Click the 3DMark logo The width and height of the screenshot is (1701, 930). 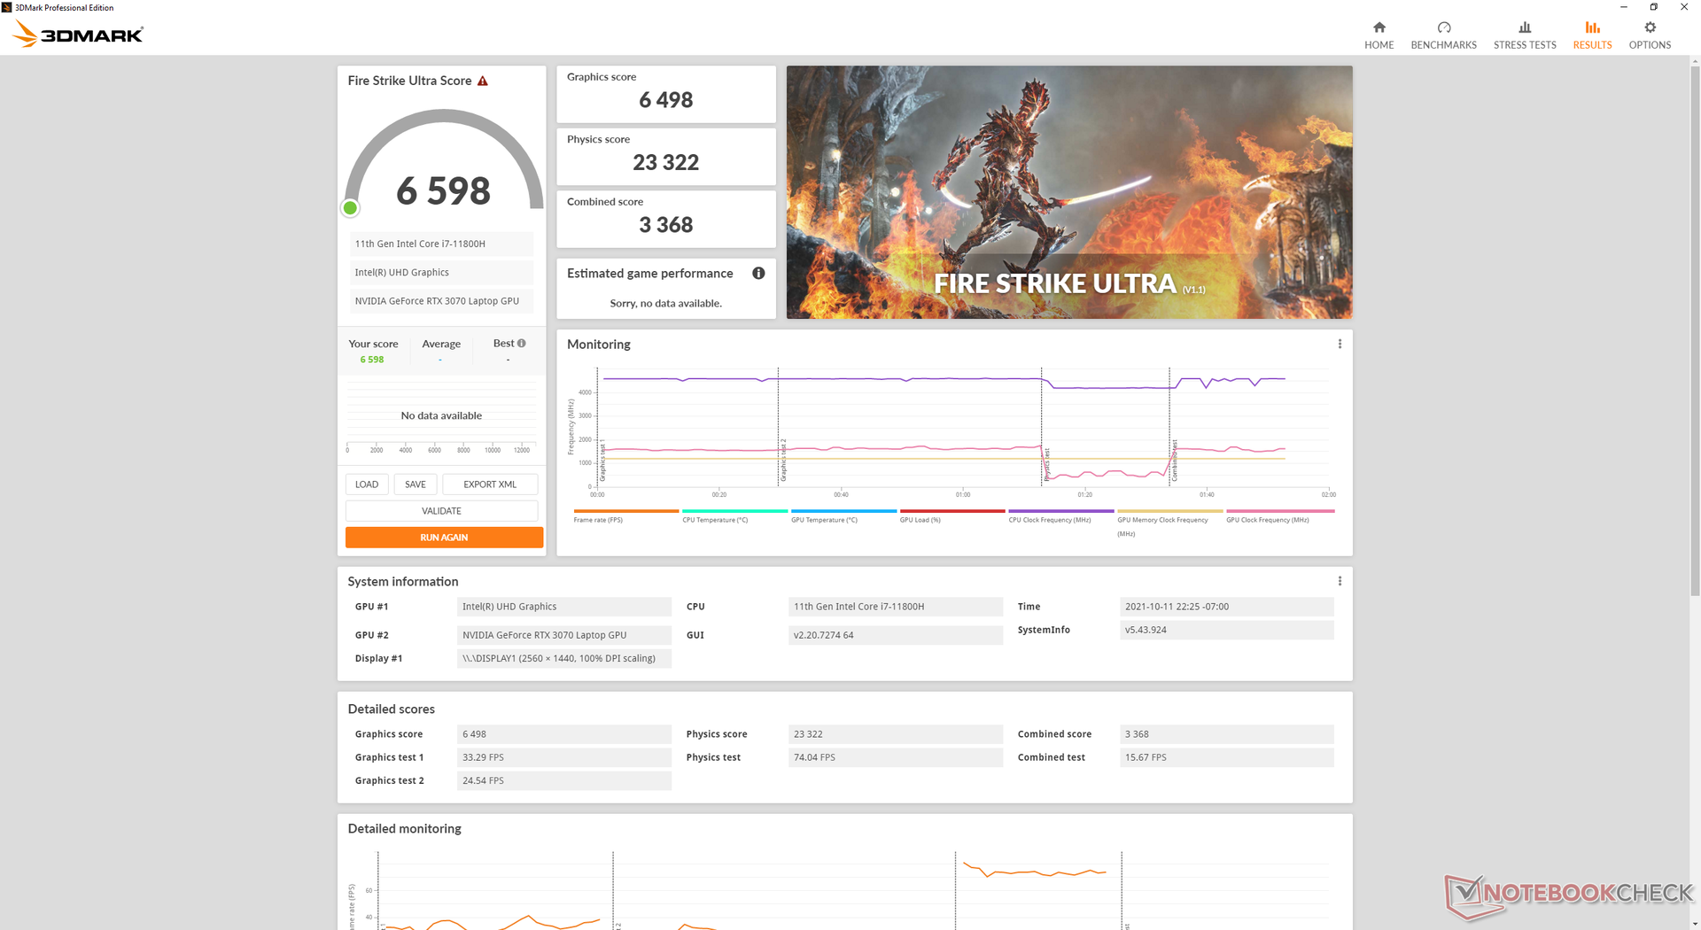78,35
